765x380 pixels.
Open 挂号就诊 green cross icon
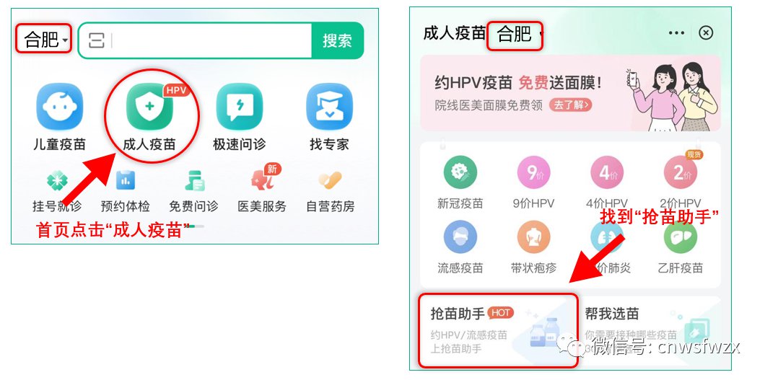coord(56,181)
